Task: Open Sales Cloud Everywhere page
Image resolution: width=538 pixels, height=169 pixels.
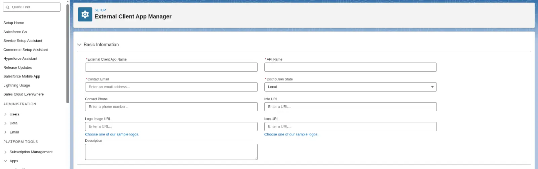Action: point(24,94)
